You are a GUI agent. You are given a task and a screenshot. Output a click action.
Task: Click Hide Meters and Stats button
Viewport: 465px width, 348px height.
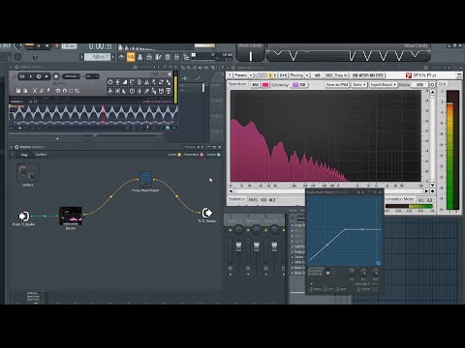pyautogui.click(x=368, y=75)
